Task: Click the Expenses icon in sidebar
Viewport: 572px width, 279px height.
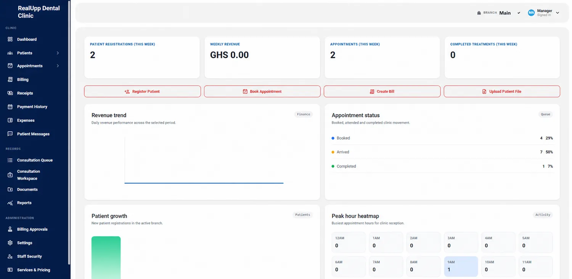Action: (10, 120)
